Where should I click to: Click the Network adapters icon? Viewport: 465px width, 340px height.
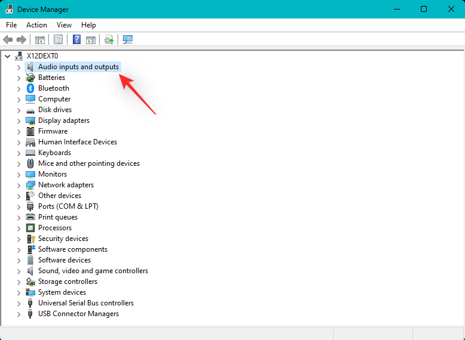point(30,185)
